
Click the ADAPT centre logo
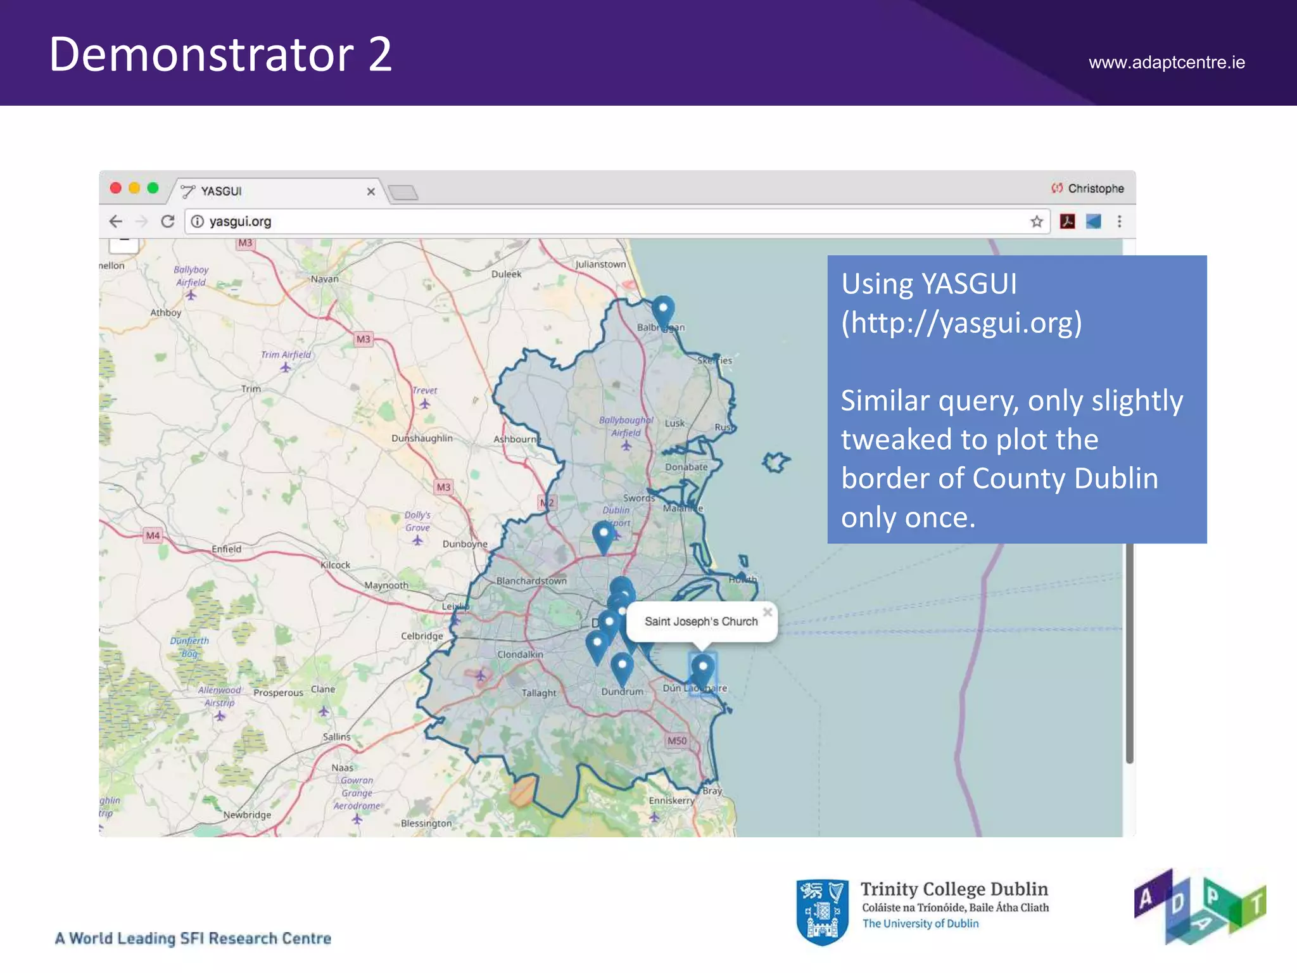click(1199, 907)
